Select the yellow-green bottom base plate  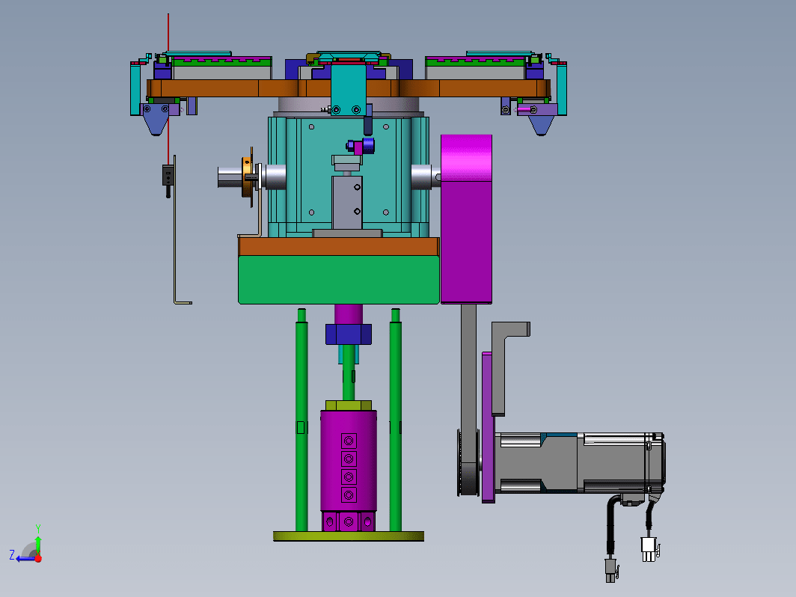pos(349,536)
